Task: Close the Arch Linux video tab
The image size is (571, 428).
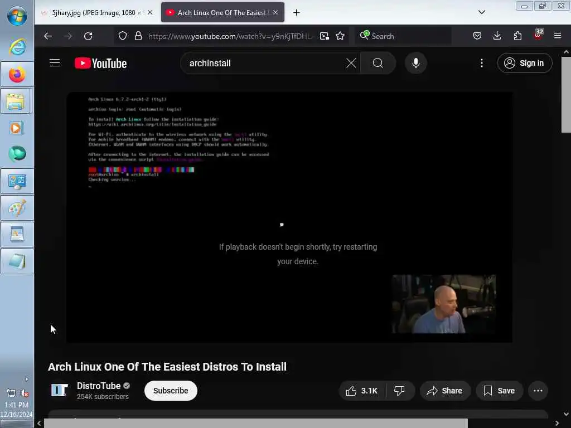Action: click(275, 12)
